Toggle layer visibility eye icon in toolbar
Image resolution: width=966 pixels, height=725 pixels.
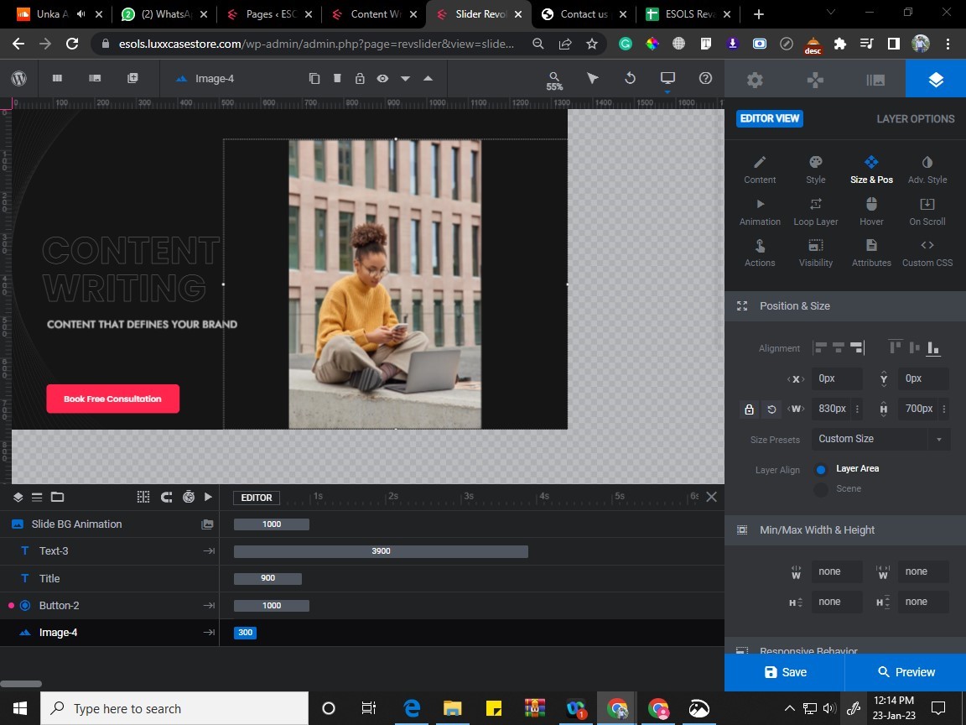[382, 78]
